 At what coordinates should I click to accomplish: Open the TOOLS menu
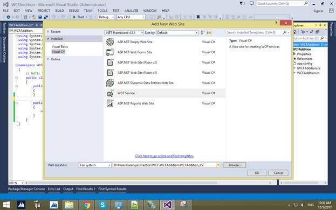(102, 10)
